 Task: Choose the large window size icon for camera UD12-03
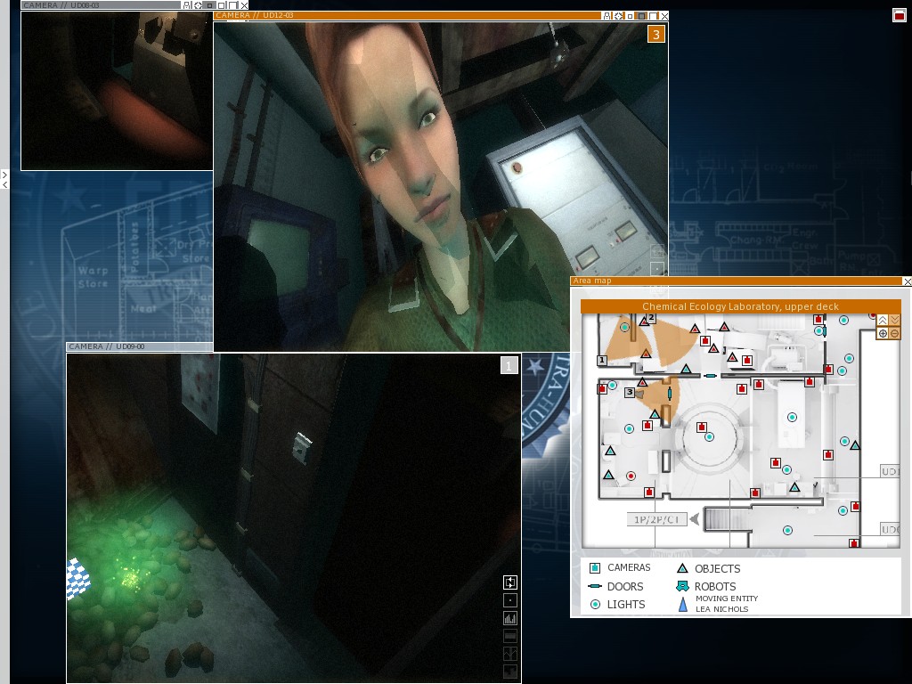[653, 16]
